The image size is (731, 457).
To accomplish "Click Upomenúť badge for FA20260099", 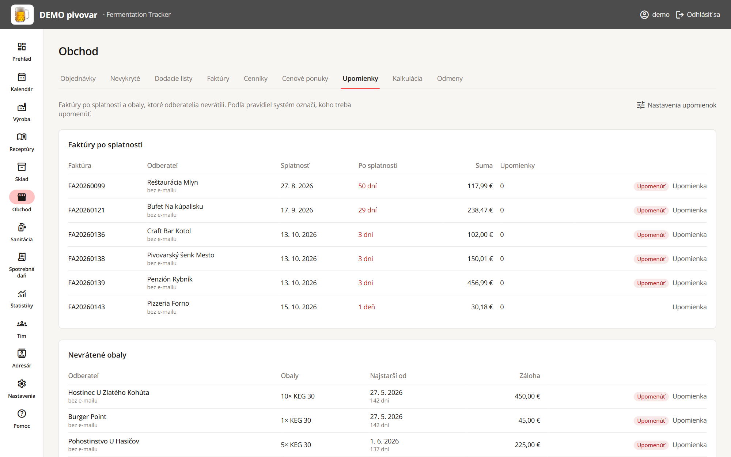I will pyautogui.click(x=651, y=186).
